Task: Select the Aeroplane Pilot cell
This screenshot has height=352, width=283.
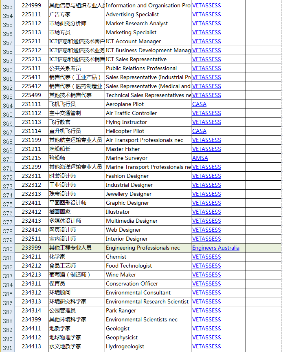Action: coord(148,104)
